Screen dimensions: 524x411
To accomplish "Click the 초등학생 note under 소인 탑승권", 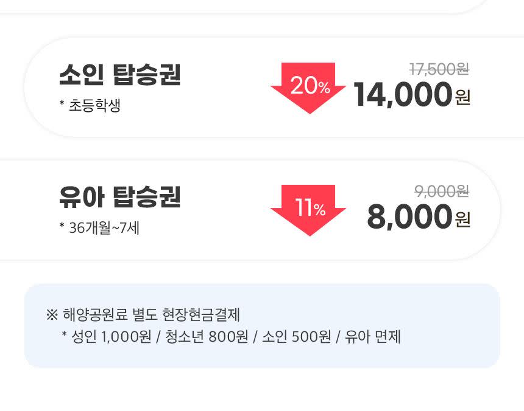I will click(x=90, y=106).
